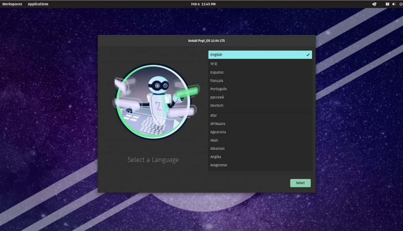Open the Applications launcher menu

[x=38, y=4]
